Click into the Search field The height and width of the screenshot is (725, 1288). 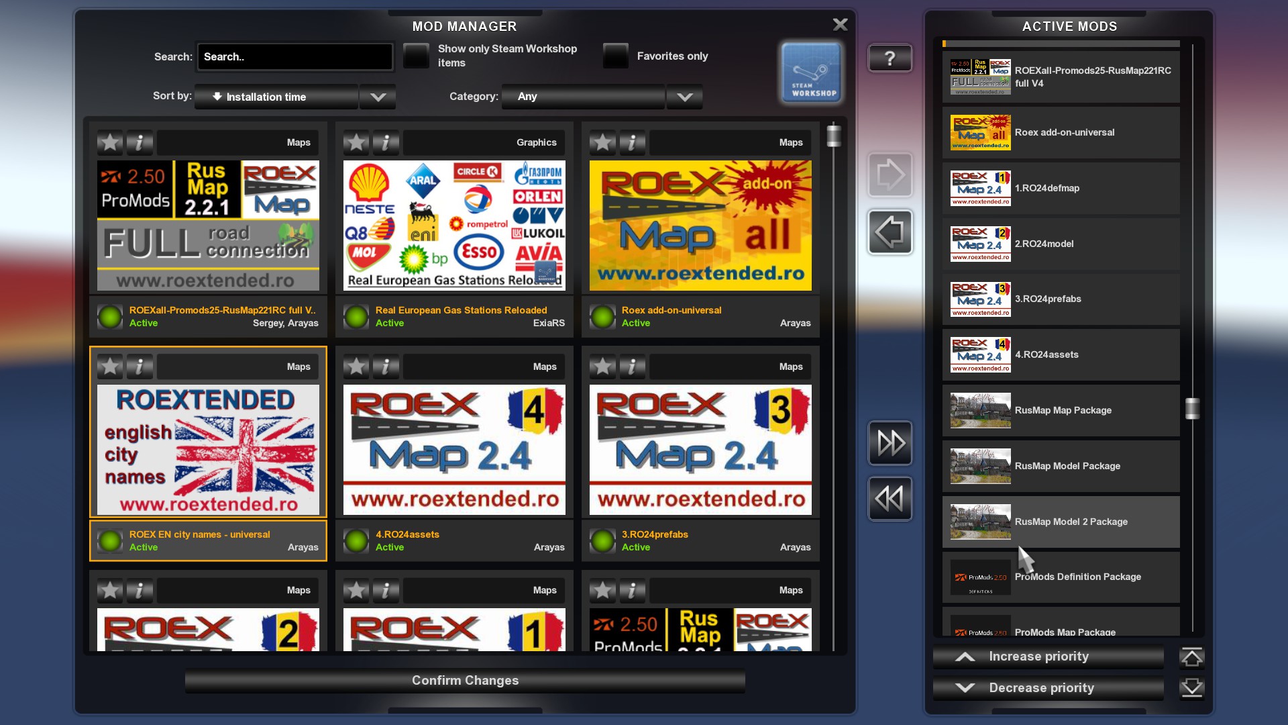(294, 57)
